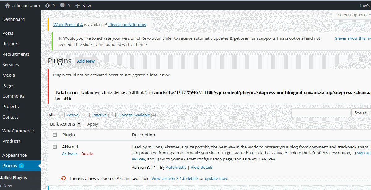Toggle the select-all plugins checkbox
Screen dimensions: 371x190
coord(55,135)
